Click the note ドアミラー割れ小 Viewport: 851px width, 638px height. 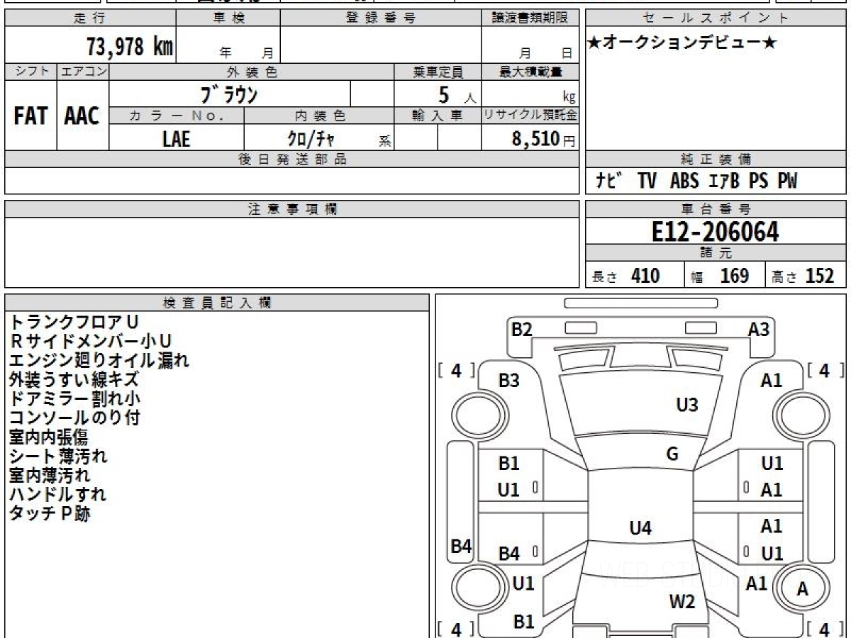(x=74, y=398)
